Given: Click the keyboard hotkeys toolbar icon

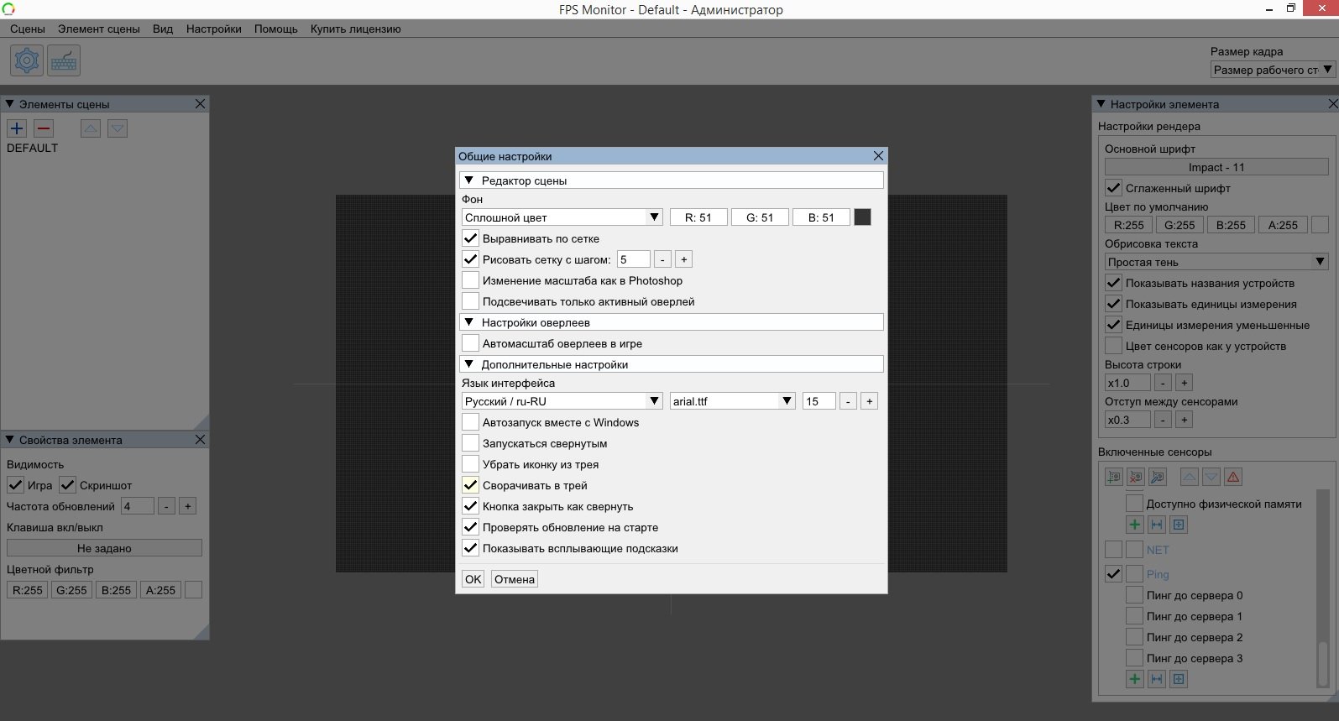Looking at the screenshot, I should pos(64,60).
